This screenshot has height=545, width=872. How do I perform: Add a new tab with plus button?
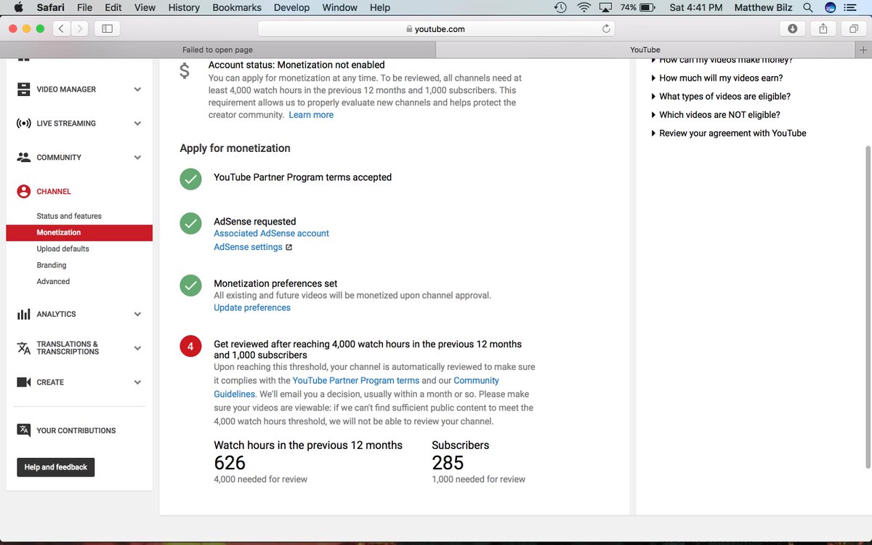[x=863, y=50]
